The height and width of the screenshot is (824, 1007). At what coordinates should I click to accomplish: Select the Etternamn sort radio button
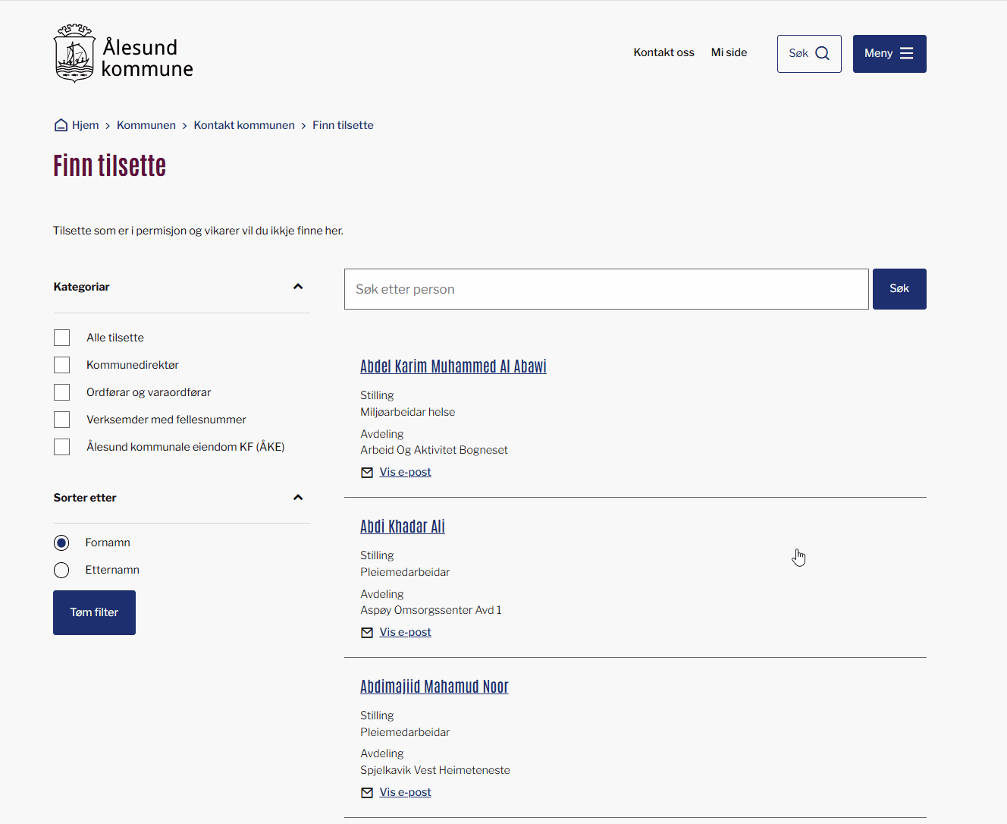click(61, 570)
